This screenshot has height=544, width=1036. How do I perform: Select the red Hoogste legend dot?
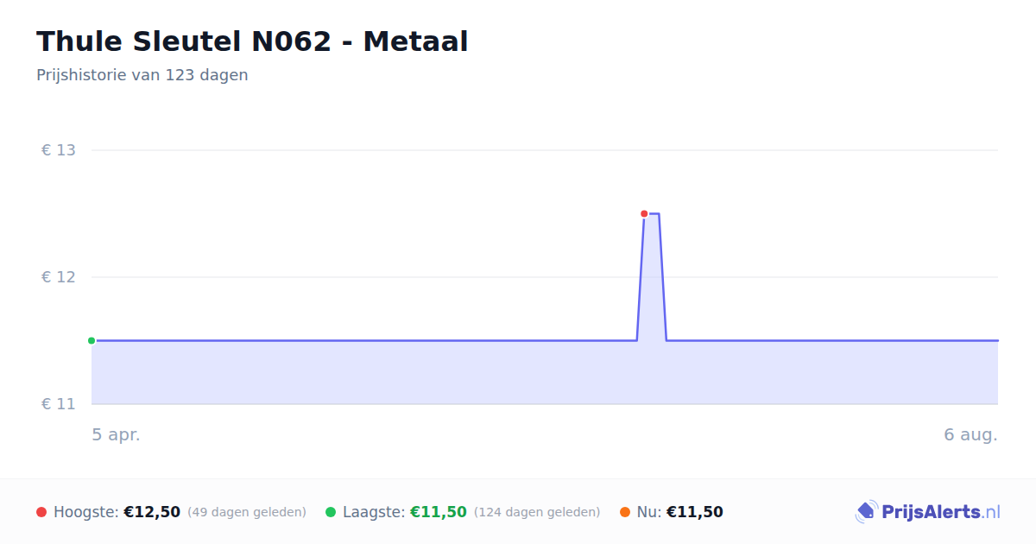pyautogui.click(x=41, y=512)
